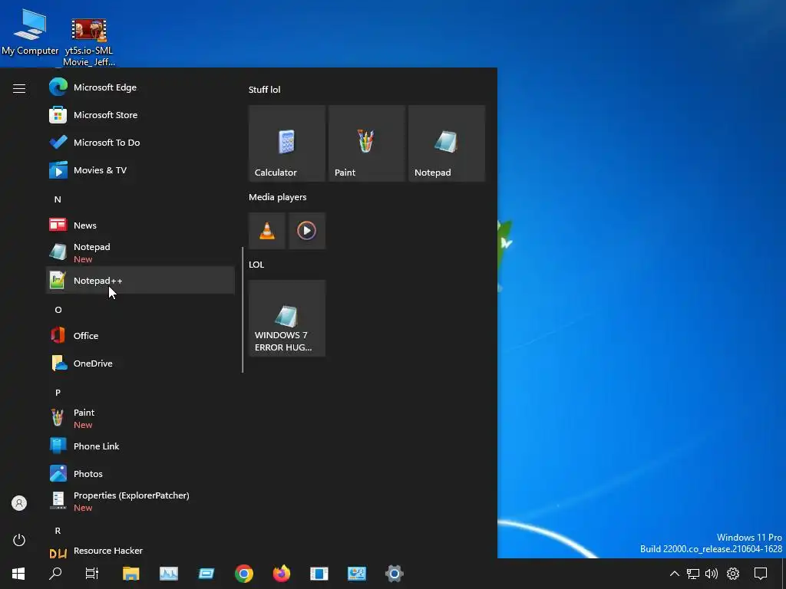
Task: Click the Calculator tile
Action: click(x=287, y=143)
